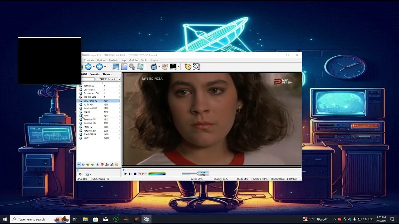The height and width of the screenshot is (224, 399).
Task: Open the Windows Start menu
Action: pyautogui.click(x=5, y=219)
